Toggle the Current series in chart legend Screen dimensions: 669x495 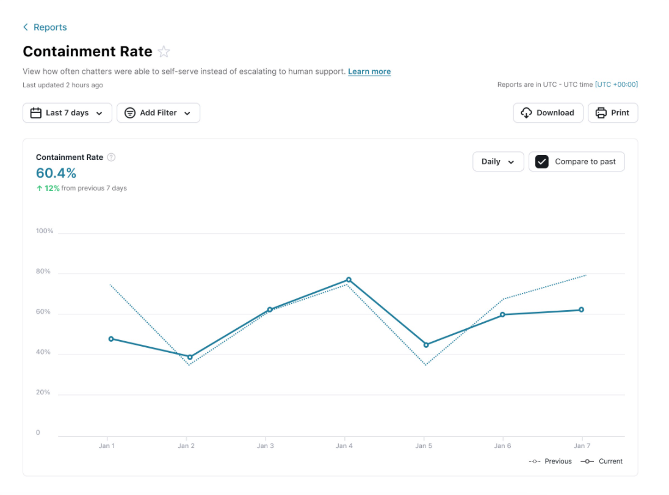click(602, 461)
